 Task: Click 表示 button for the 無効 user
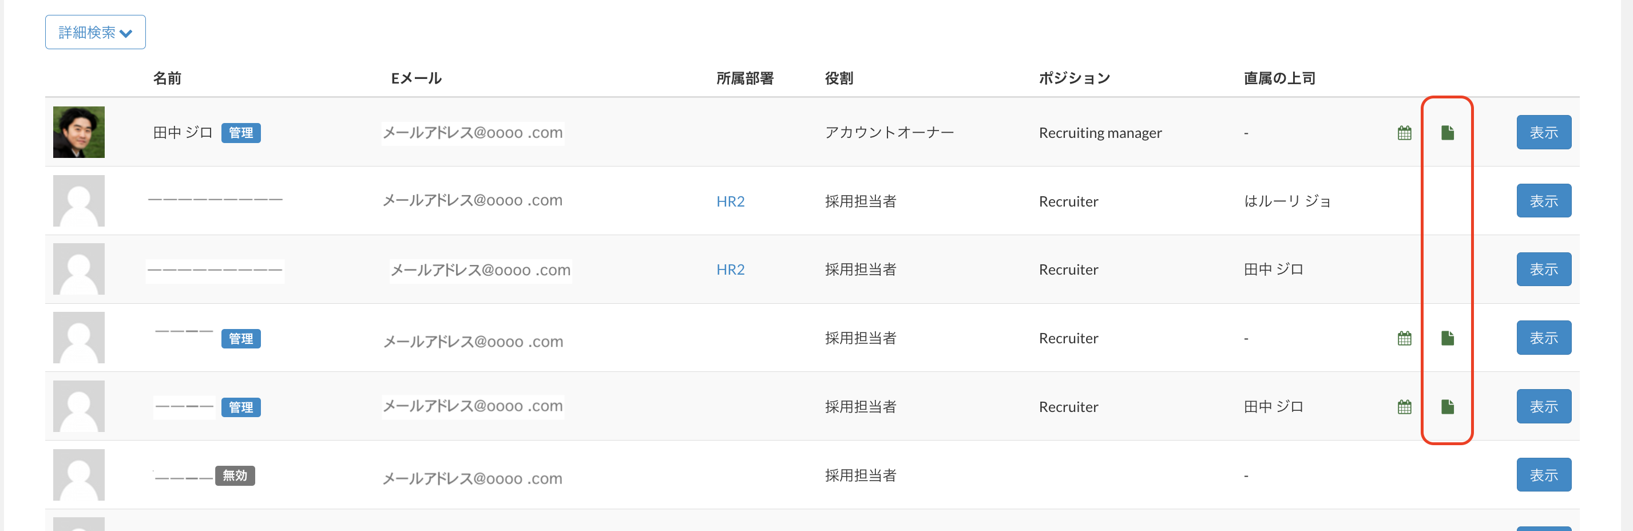[1543, 474]
